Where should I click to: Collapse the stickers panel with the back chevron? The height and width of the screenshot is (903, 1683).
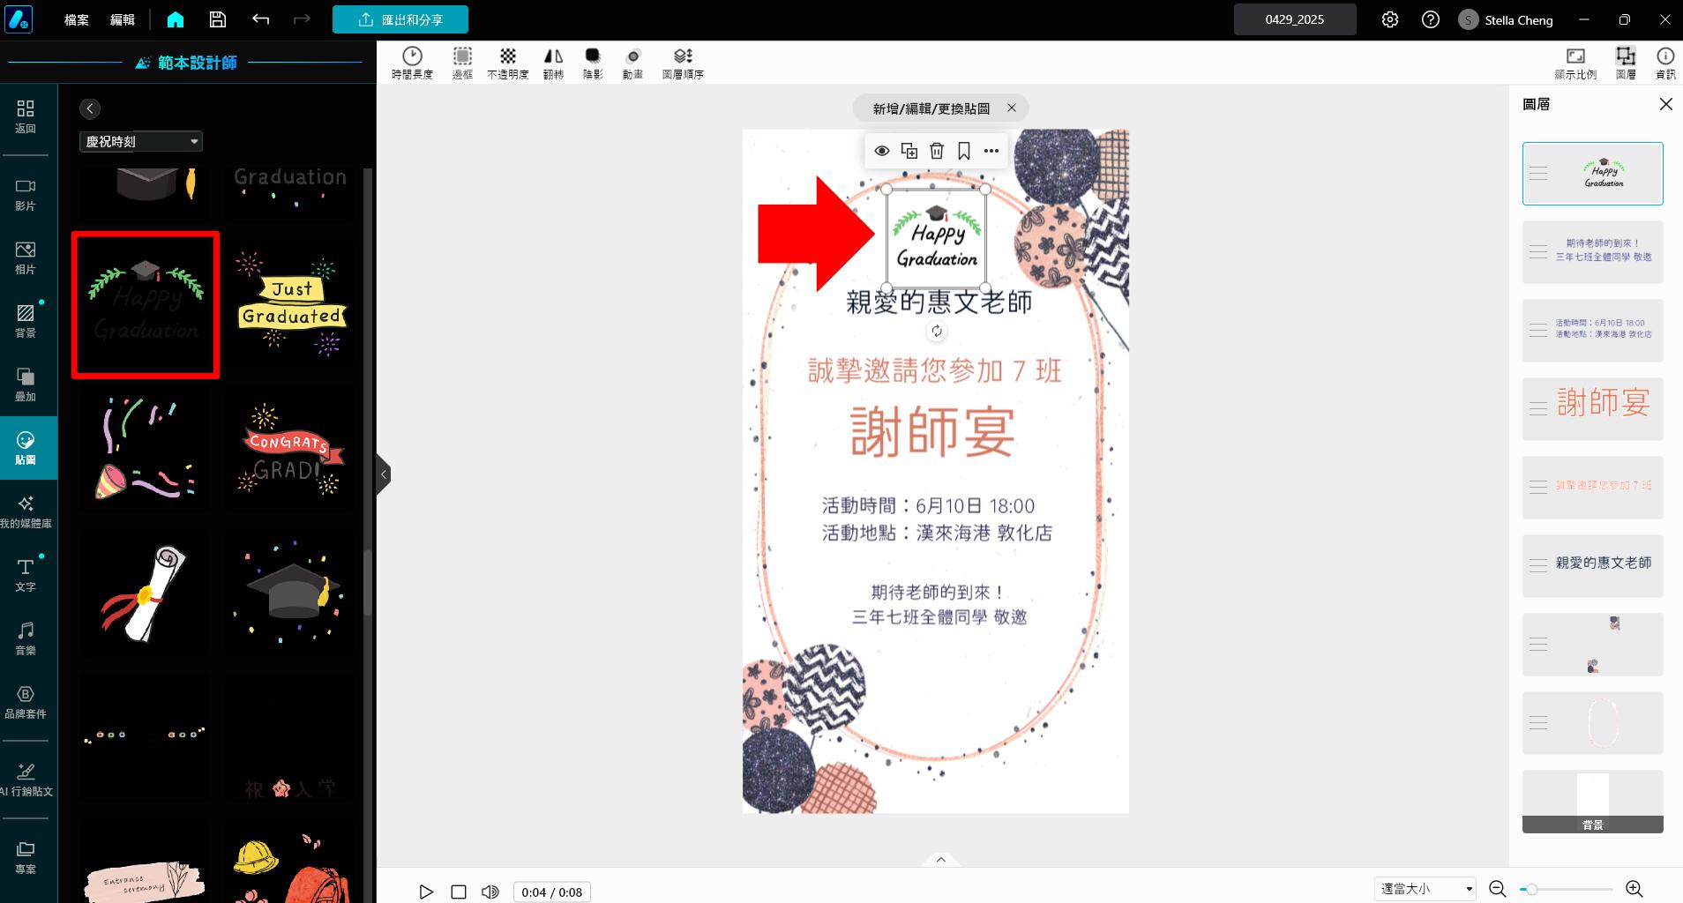pos(89,108)
